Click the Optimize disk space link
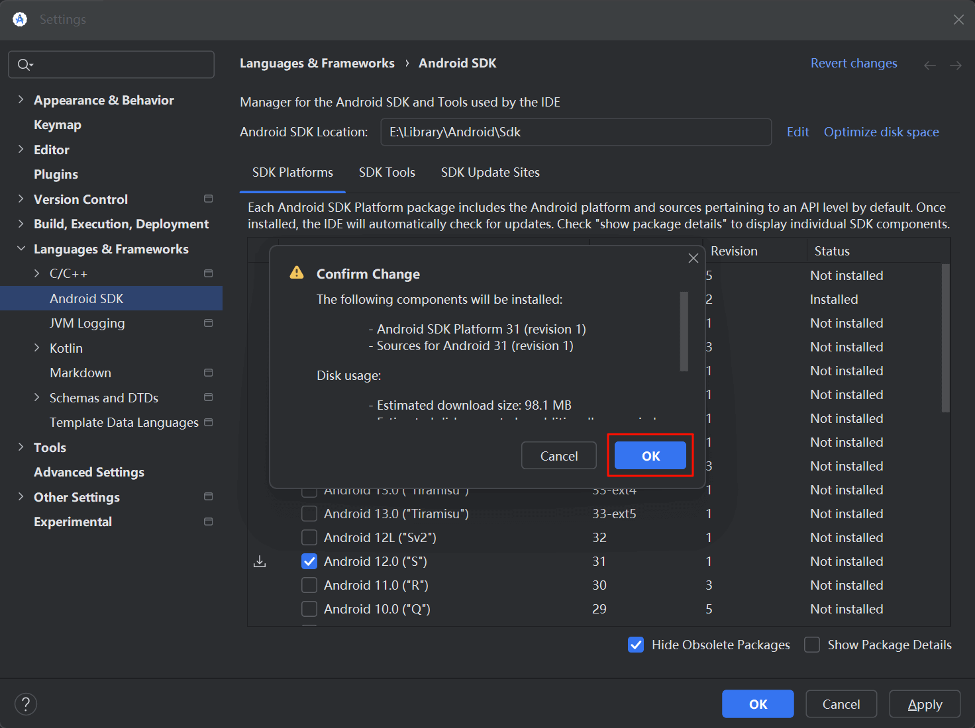 coord(881,132)
